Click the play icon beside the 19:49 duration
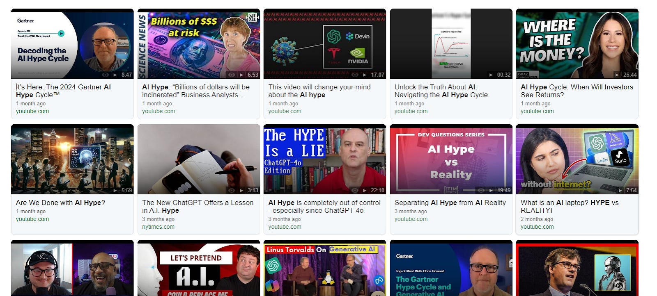This screenshot has height=296, width=657. pos(491,190)
